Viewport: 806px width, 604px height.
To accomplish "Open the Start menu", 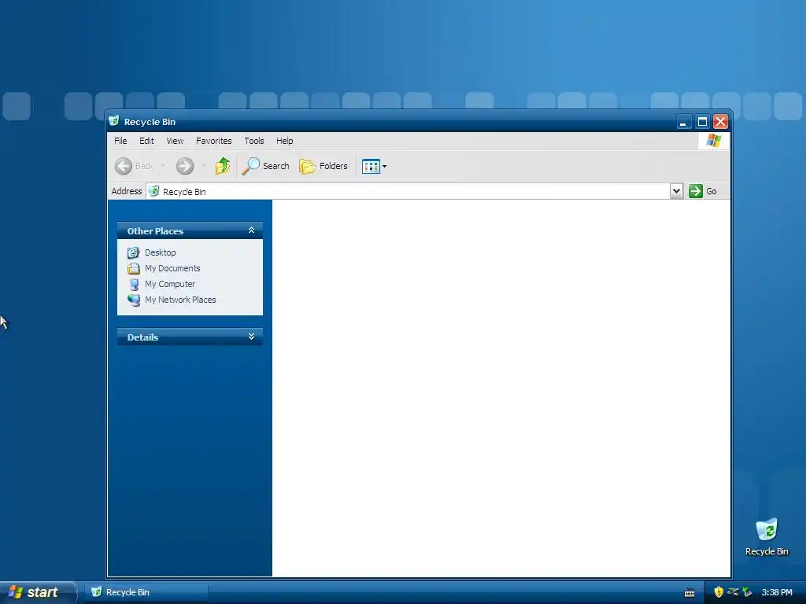I will click(x=37, y=592).
